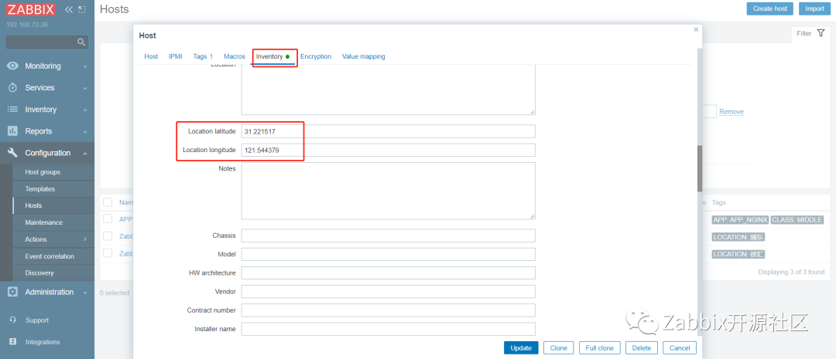Collapse sidebar with double-arrow icon
The height and width of the screenshot is (359, 836).
pyautogui.click(x=69, y=9)
